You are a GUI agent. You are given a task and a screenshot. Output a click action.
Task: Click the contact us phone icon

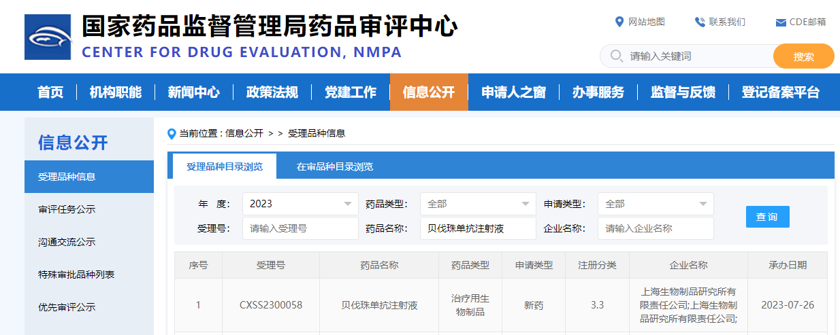pos(700,22)
